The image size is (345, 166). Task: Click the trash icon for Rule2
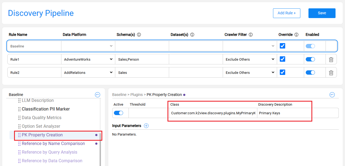click(331, 72)
